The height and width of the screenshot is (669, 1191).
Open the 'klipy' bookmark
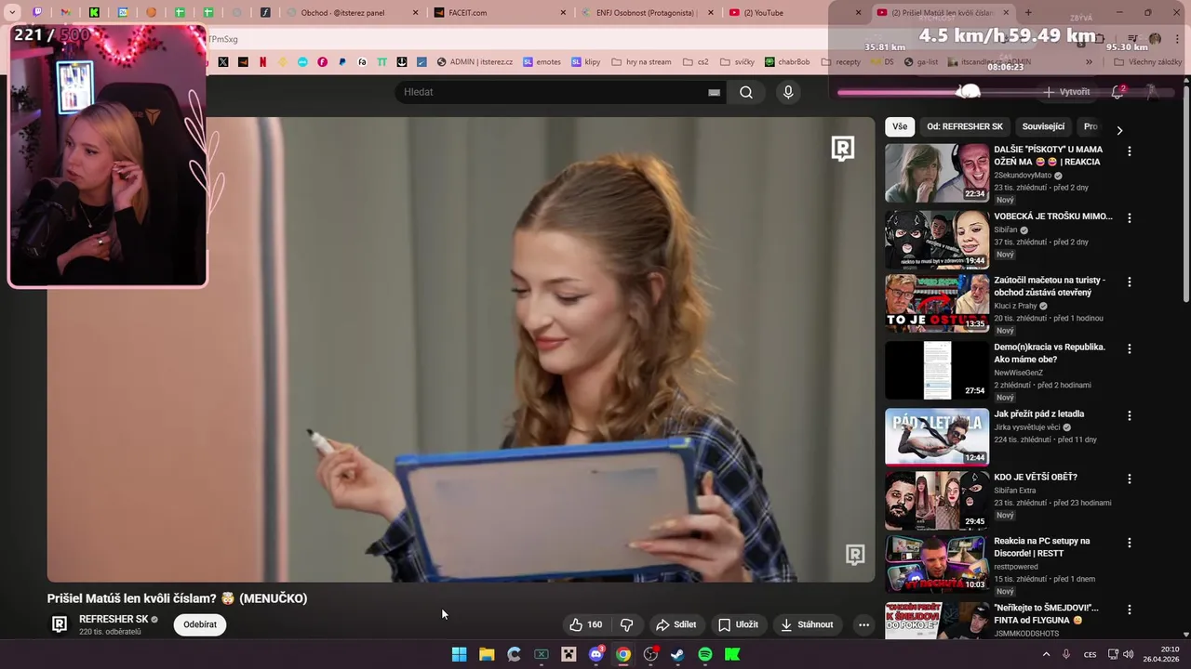click(586, 62)
